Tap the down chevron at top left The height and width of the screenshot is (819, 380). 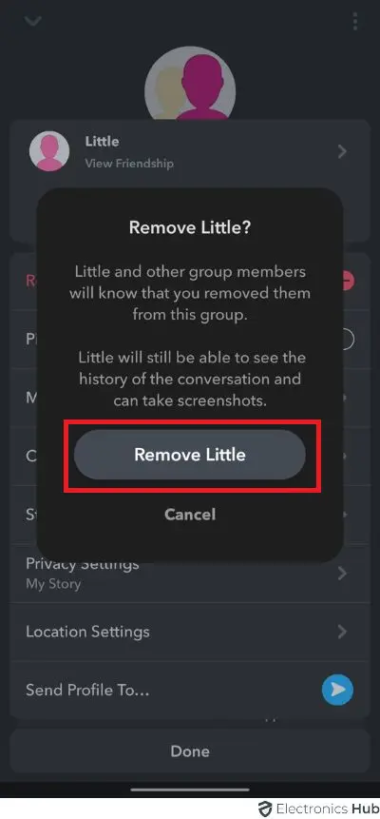coord(33,22)
